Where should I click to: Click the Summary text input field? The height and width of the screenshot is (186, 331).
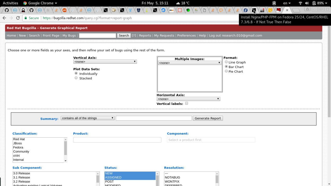[154, 118]
